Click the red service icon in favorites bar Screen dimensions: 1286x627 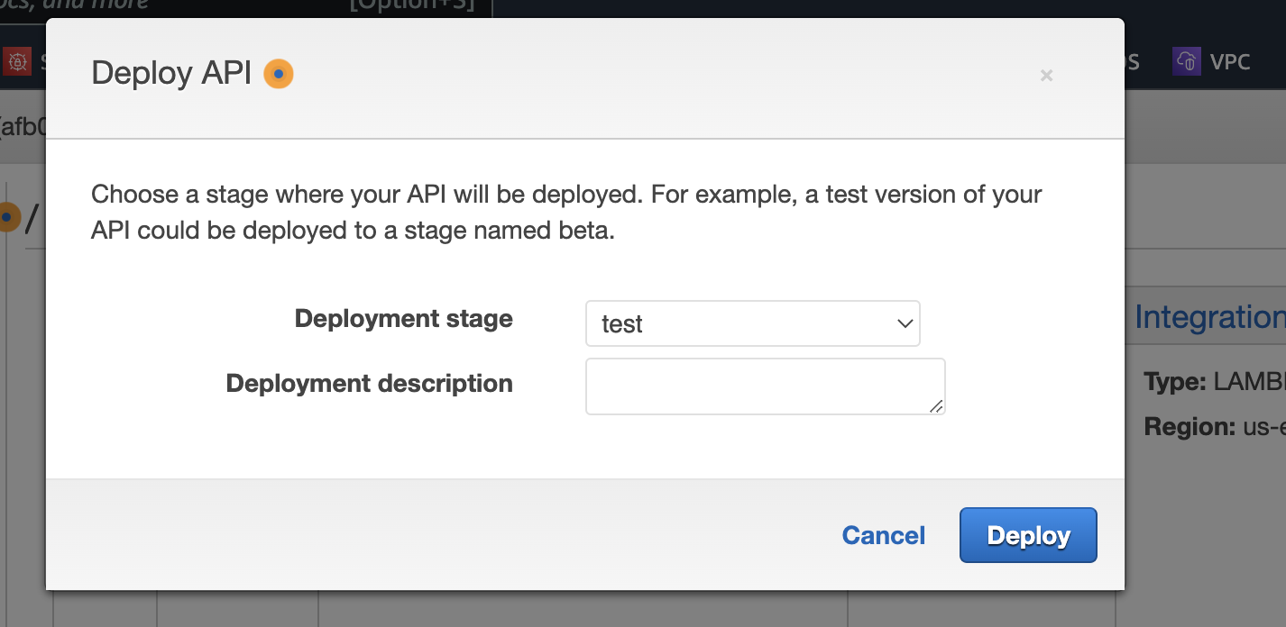point(16,61)
